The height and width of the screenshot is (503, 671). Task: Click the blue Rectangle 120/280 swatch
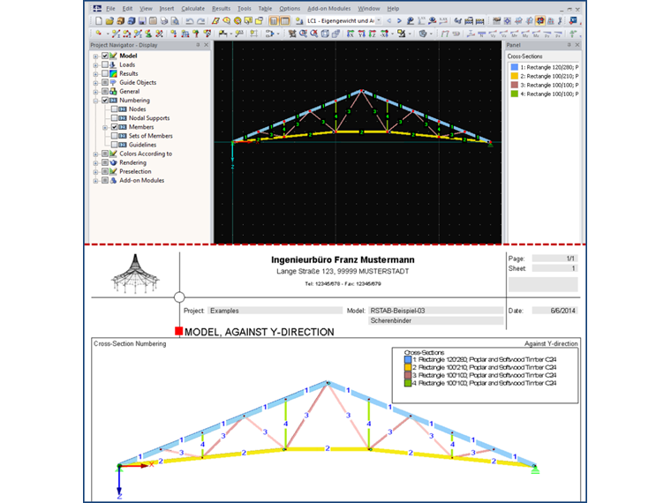[515, 67]
